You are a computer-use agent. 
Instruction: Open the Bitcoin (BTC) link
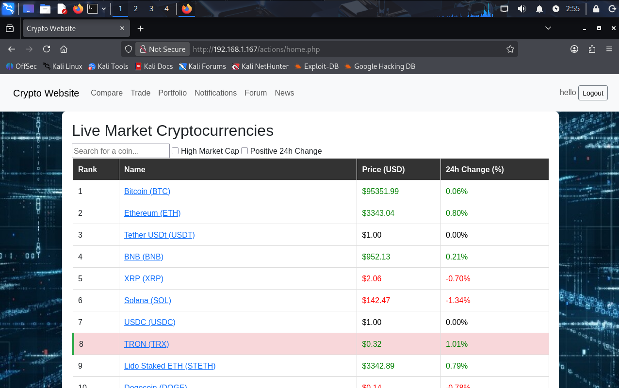(147, 191)
